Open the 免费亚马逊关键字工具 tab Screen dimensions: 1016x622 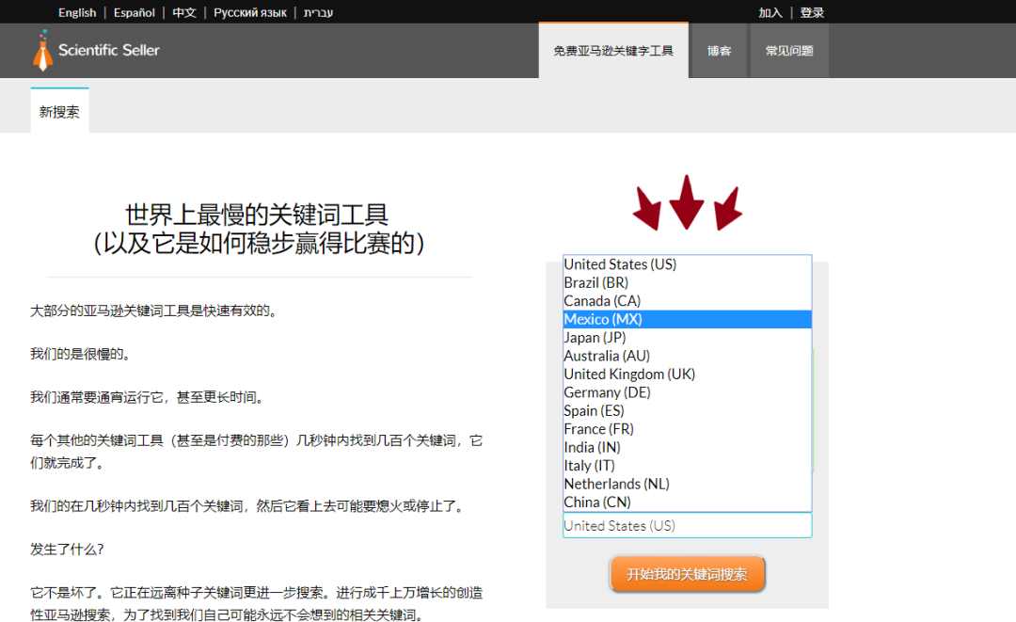(x=613, y=51)
